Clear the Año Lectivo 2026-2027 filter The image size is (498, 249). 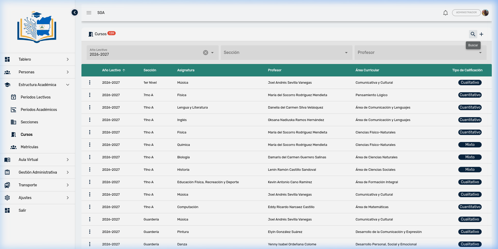pyautogui.click(x=205, y=53)
